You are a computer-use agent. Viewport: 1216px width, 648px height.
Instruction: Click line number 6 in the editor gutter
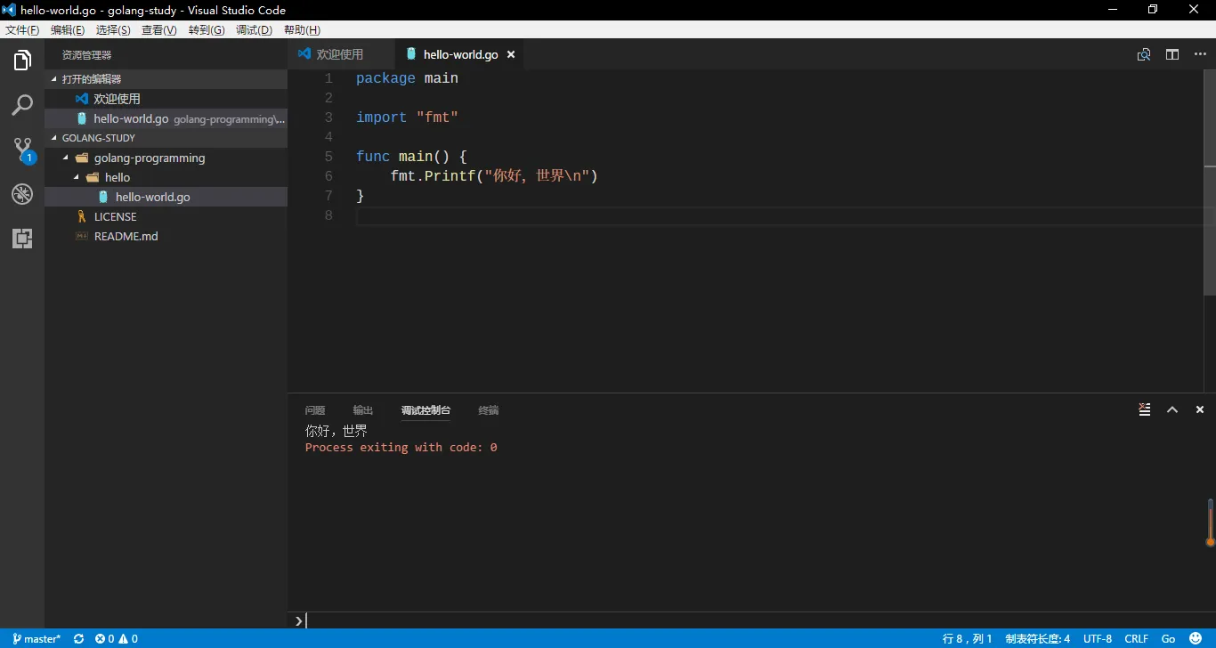[x=328, y=176]
